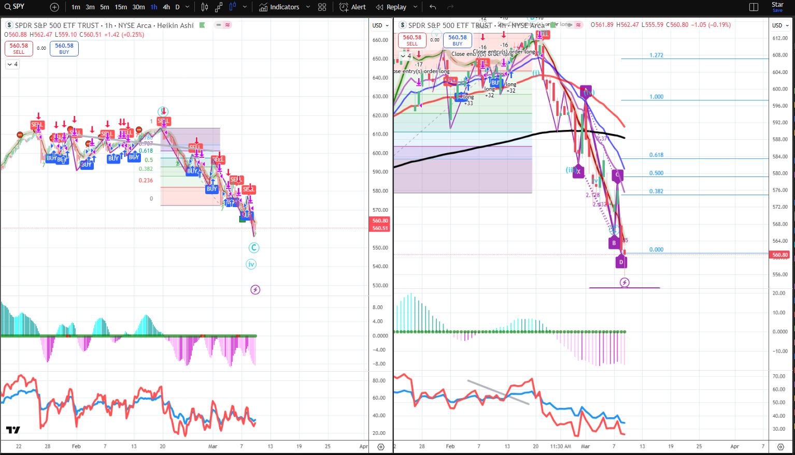Open indicator templates grid icon
Image resolution: width=795 pixels, height=455 pixels.
click(x=322, y=7)
